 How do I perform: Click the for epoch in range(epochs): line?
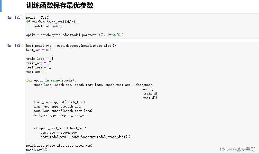(51, 80)
